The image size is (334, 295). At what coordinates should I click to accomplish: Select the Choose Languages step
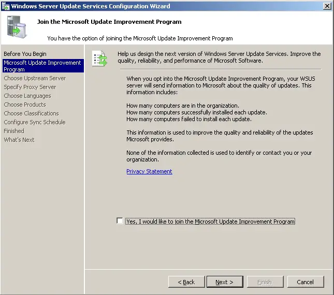pyautogui.click(x=27, y=96)
